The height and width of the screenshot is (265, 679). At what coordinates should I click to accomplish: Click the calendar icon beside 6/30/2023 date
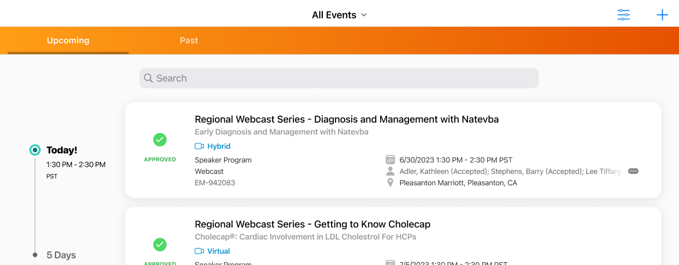coord(390,160)
